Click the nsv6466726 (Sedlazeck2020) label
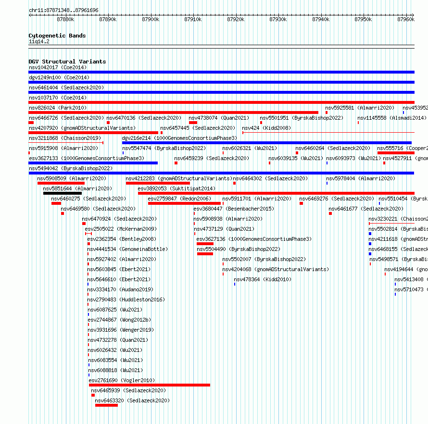 [66, 118]
